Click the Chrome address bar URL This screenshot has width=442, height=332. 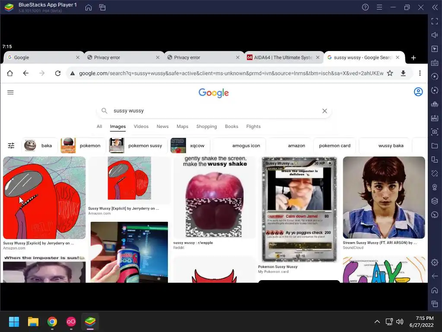[231, 73]
